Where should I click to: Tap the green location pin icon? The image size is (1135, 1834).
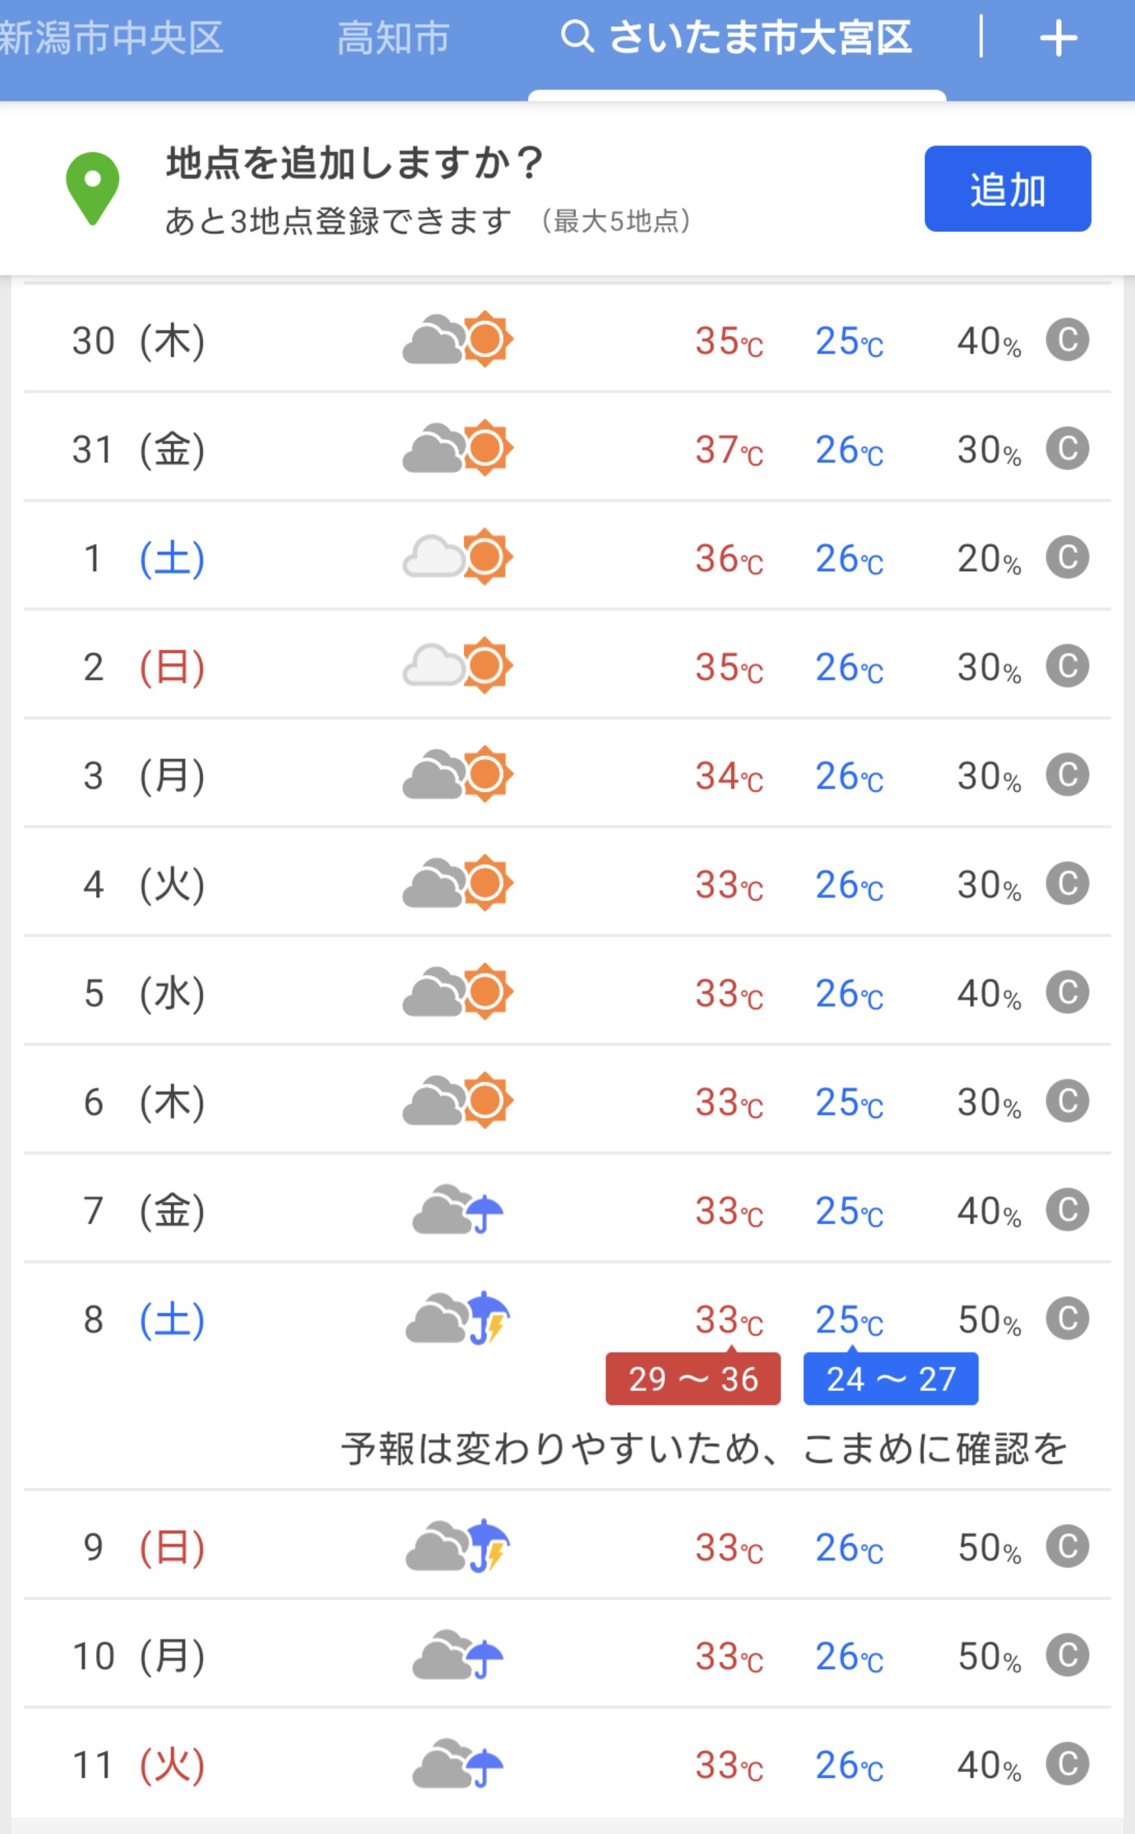[x=93, y=189]
